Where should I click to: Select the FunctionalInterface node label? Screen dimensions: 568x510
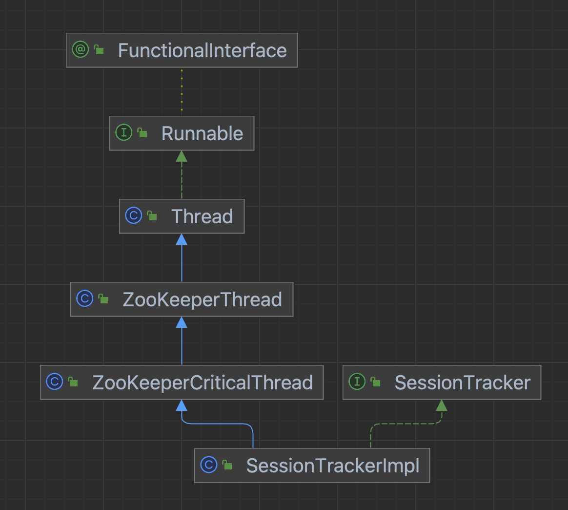(x=202, y=50)
